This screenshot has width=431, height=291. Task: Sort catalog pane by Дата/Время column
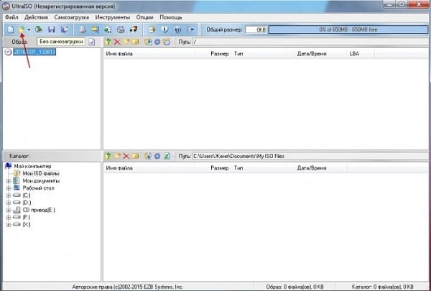[320, 168]
